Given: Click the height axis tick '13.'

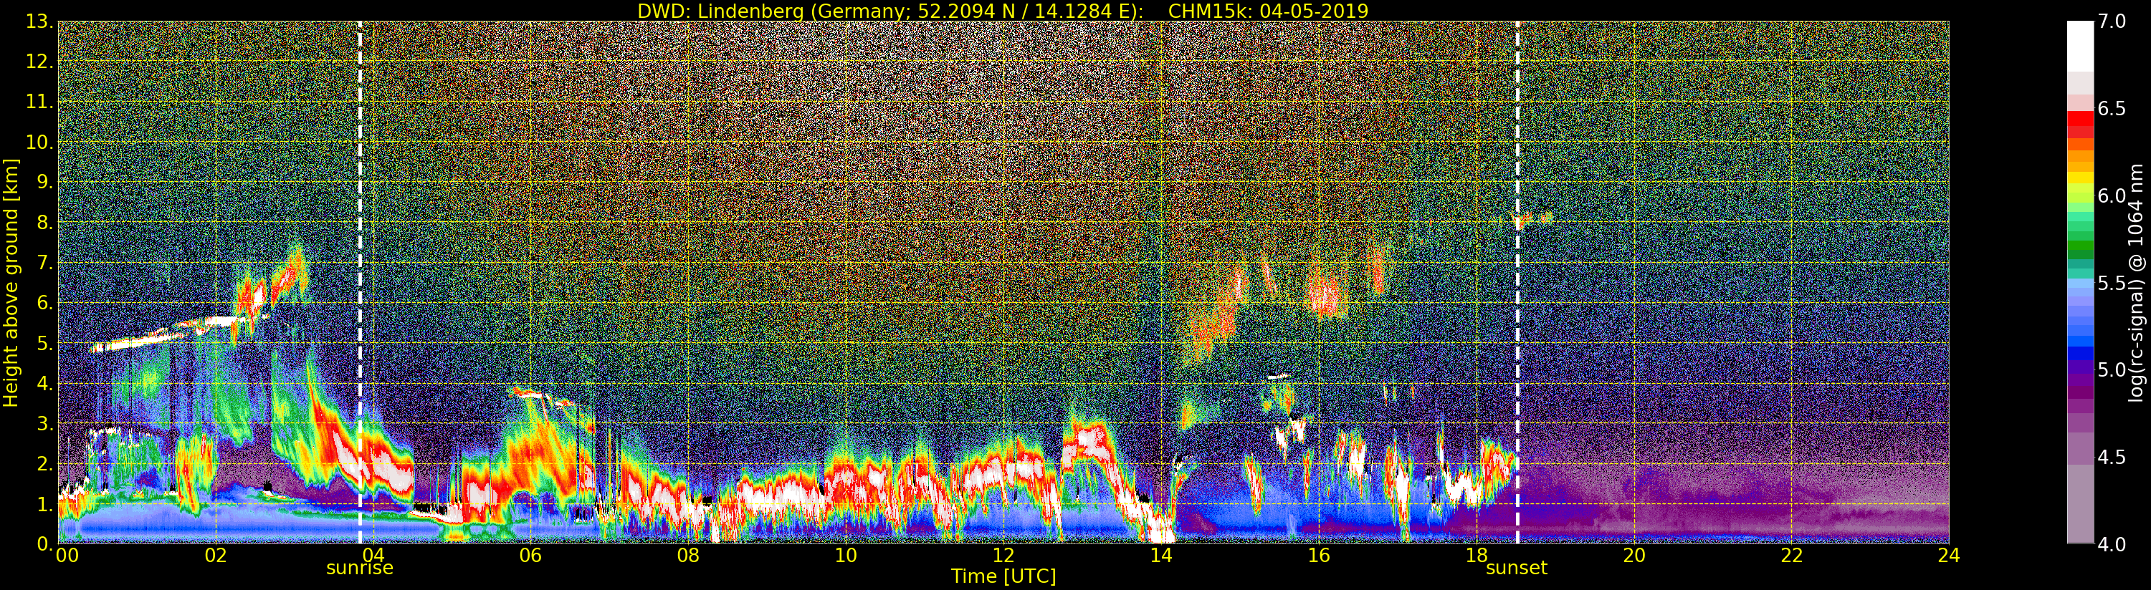Looking at the screenshot, I should [39, 21].
